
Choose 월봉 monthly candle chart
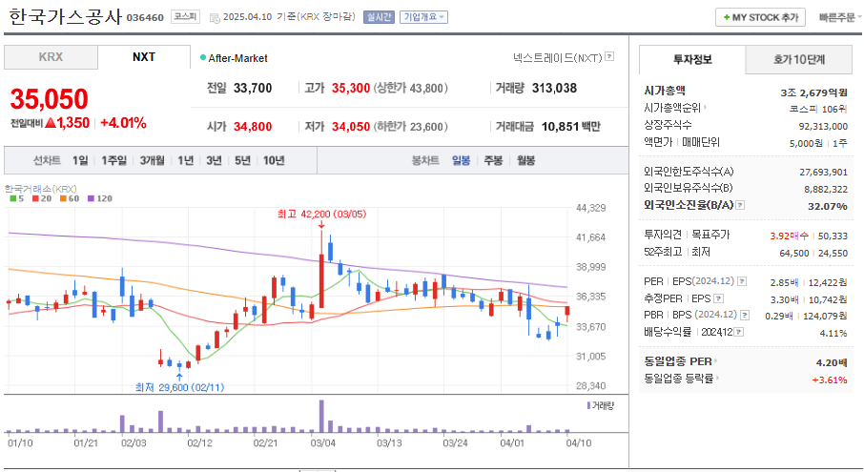(525, 160)
